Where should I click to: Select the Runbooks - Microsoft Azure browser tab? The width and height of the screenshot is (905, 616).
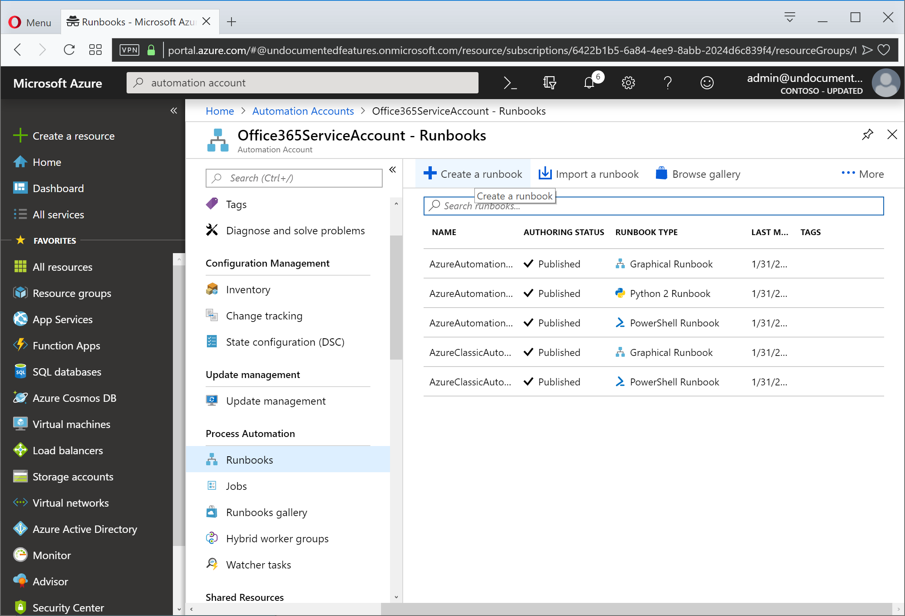pos(131,21)
